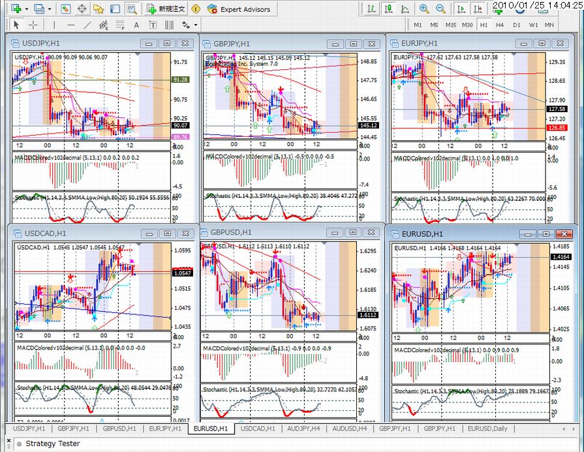Expand the profiles dropdown arrow
The width and height of the screenshot is (584, 452).
point(49,9)
